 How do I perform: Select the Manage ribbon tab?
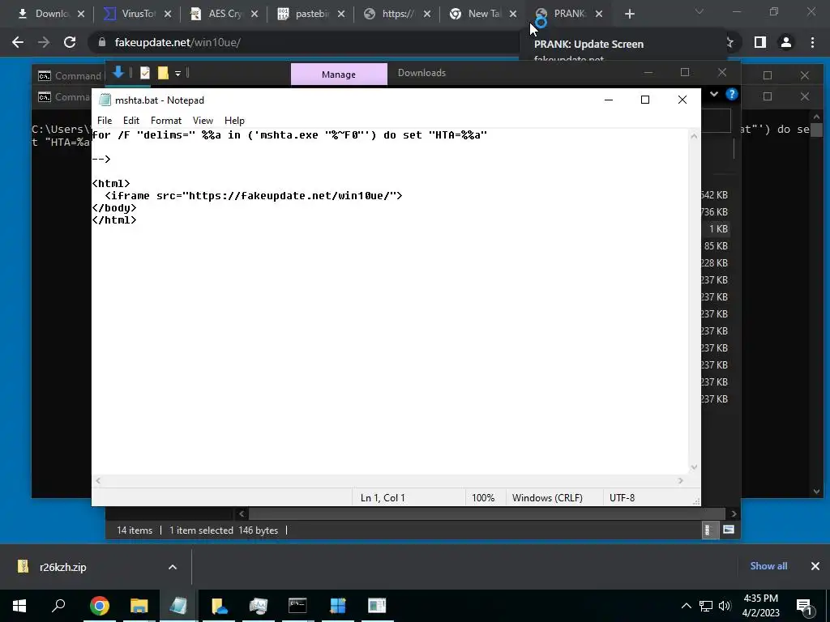pyautogui.click(x=339, y=74)
